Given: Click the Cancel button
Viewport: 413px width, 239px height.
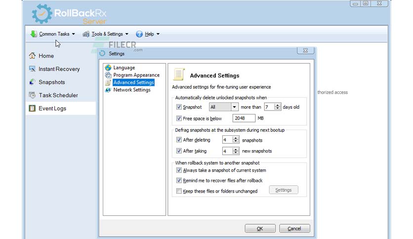Looking at the screenshot, I should [x=294, y=229].
